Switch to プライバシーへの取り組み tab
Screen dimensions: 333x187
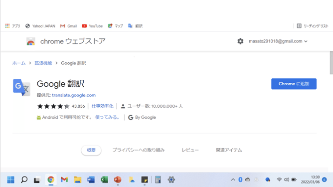point(139,150)
